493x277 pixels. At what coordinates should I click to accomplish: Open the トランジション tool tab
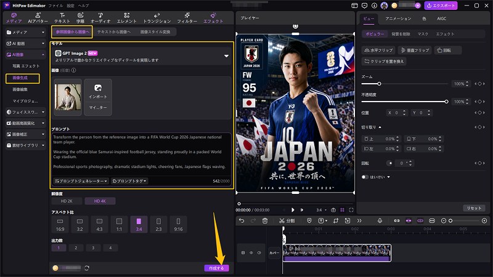click(157, 18)
